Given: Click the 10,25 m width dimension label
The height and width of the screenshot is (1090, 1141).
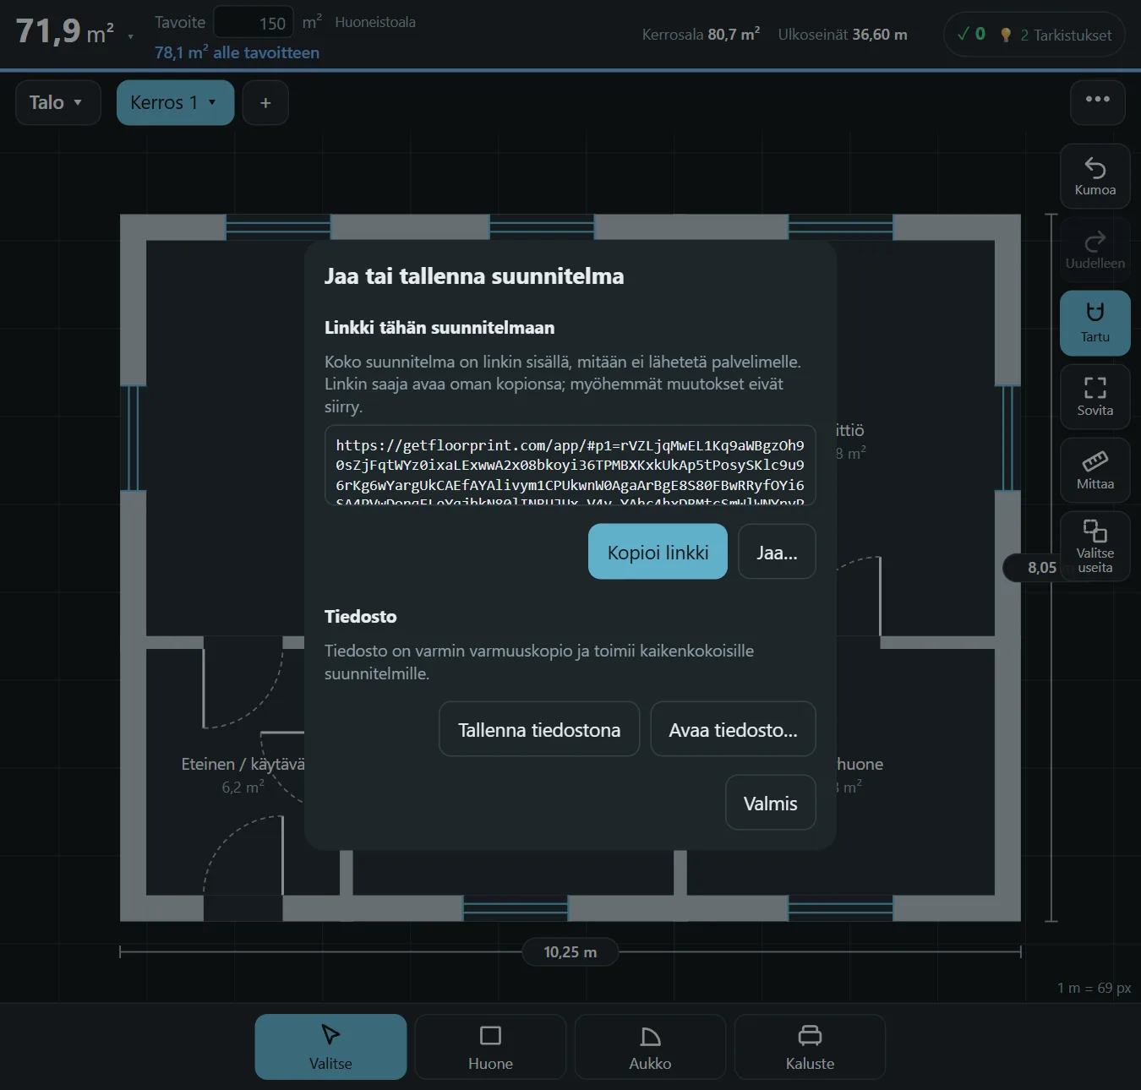Looking at the screenshot, I should point(570,952).
